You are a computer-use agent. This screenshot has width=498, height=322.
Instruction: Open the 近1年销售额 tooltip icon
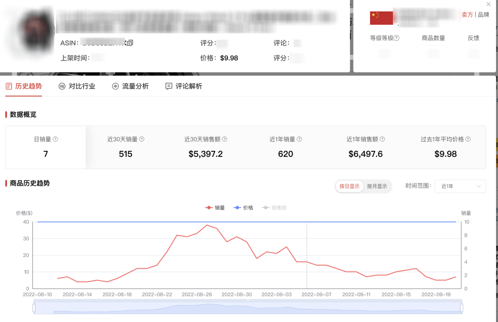point(383,139)
